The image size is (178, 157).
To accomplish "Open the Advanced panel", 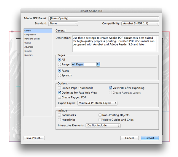I will coord(38,47).
